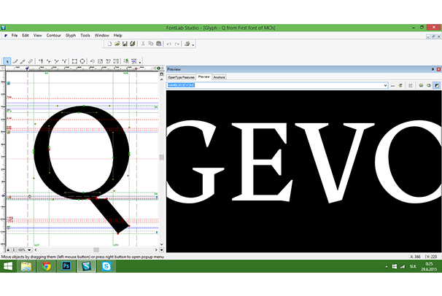
Task: Pick the Rectangle drawing tool
Action: click(73, 61)
